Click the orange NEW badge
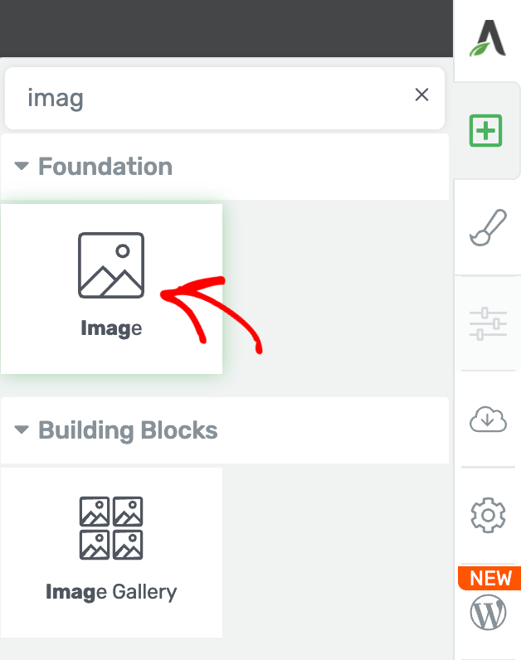 click(x=490, y=578)
